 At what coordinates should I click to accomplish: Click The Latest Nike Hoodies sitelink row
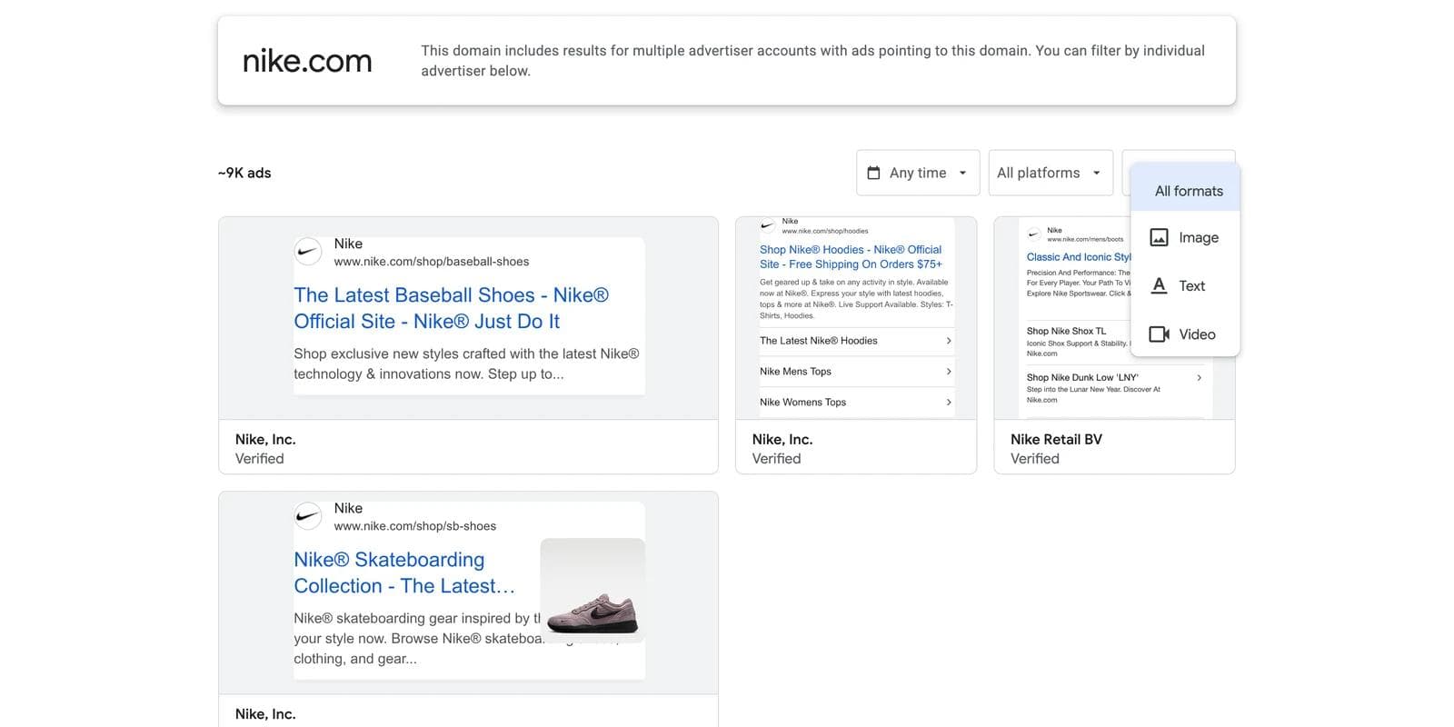pos(856,341)
